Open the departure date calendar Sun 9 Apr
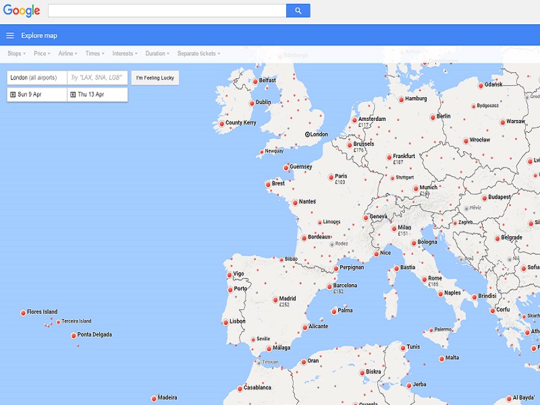 pos(36,94)
